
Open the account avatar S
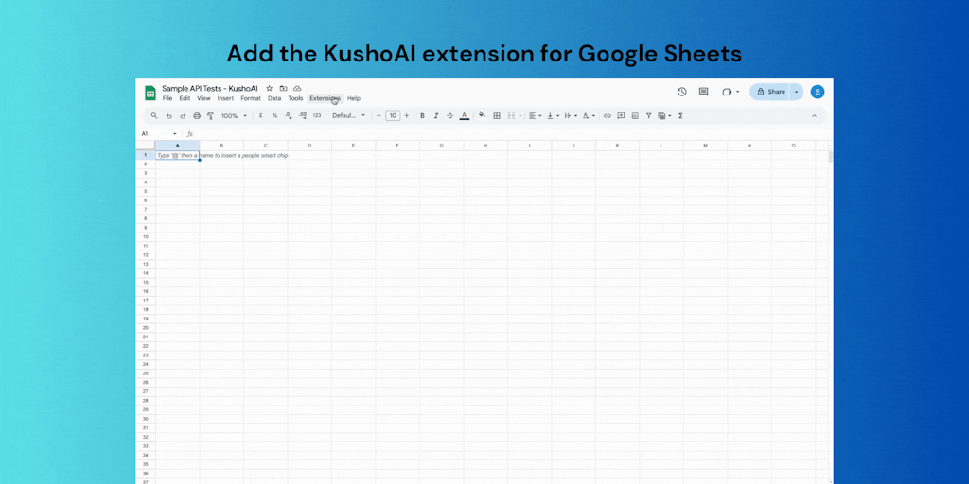[x=818, y=92]
